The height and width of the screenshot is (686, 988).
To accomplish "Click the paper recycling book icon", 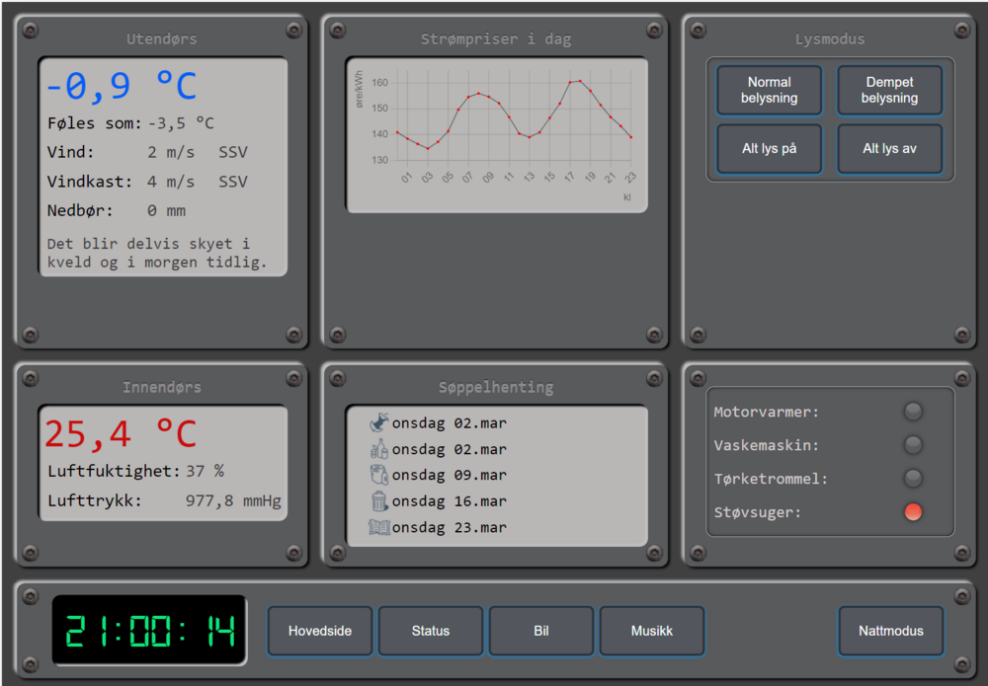I will pyautogui.click(x=379, y=527).
